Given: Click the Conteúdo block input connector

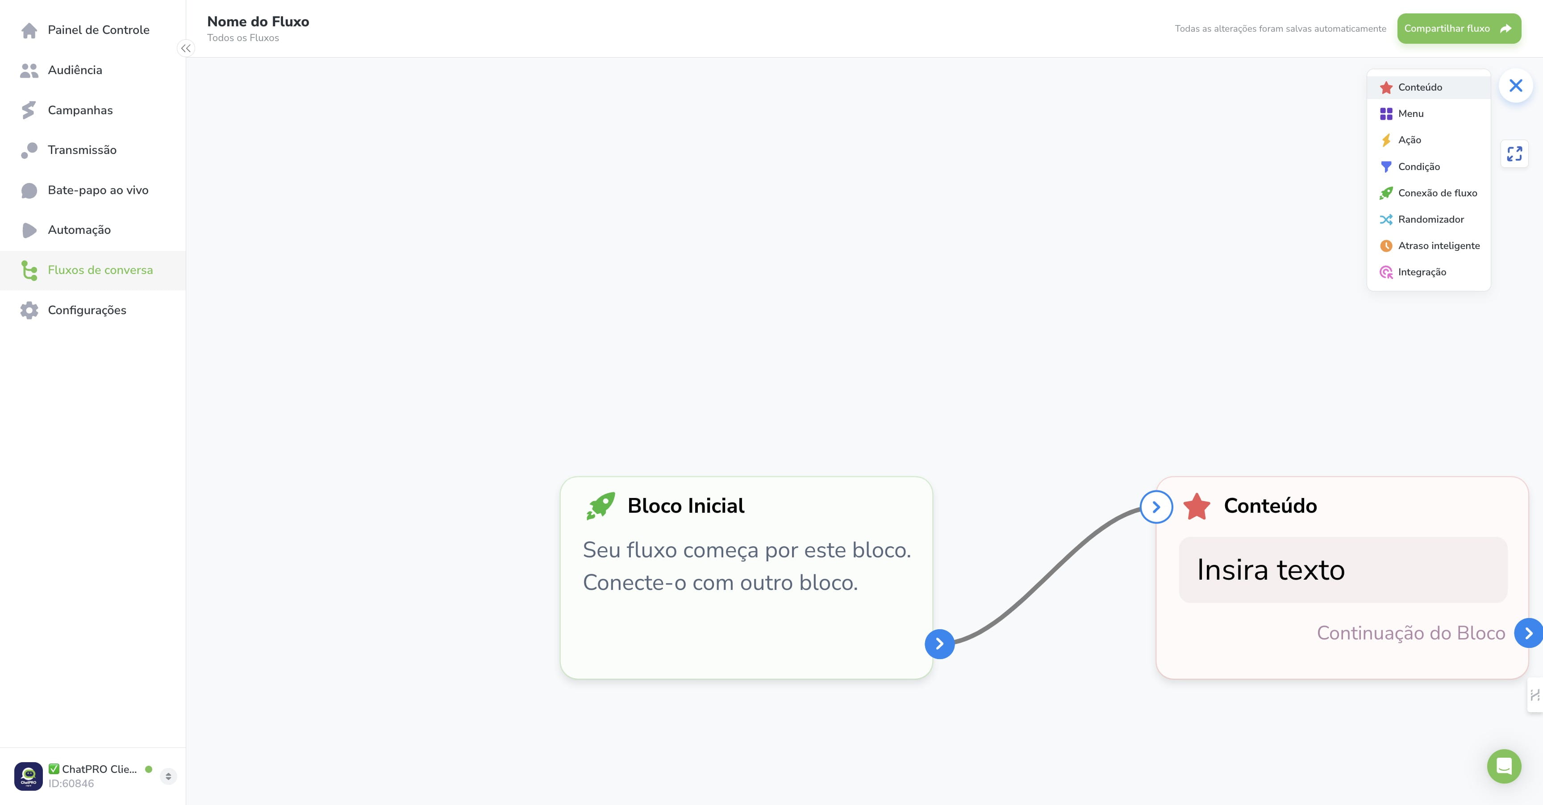Looking at the screenshot, I should pos(1156,507).
